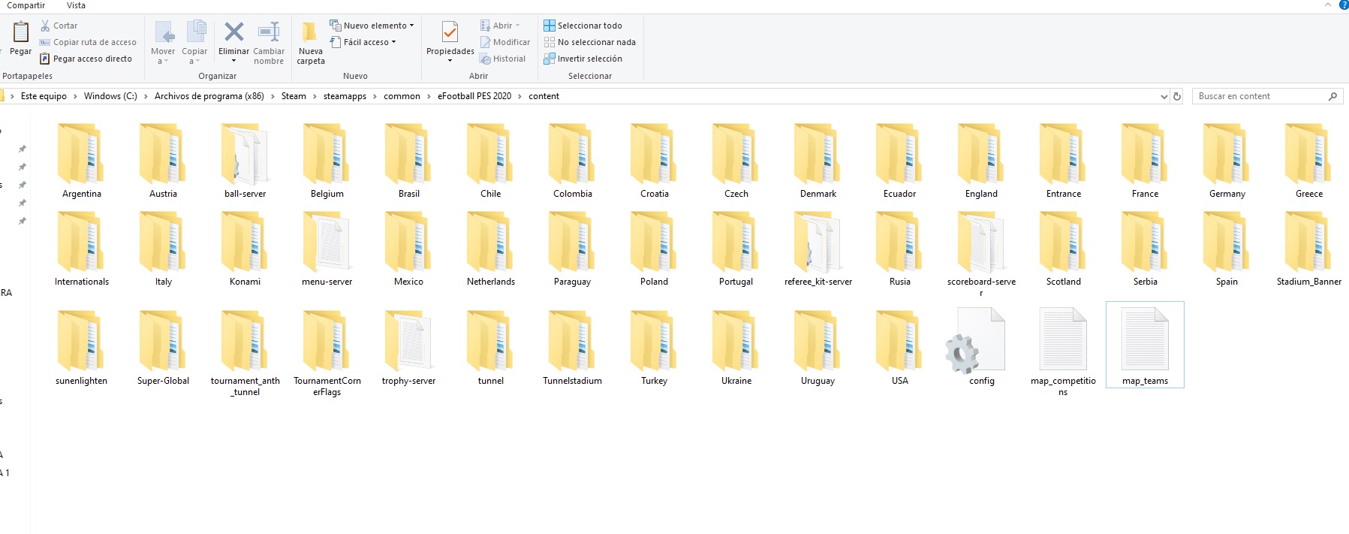Select the map_competitions text file
Screen dimensions: 1349x534
coord(1063,353)
